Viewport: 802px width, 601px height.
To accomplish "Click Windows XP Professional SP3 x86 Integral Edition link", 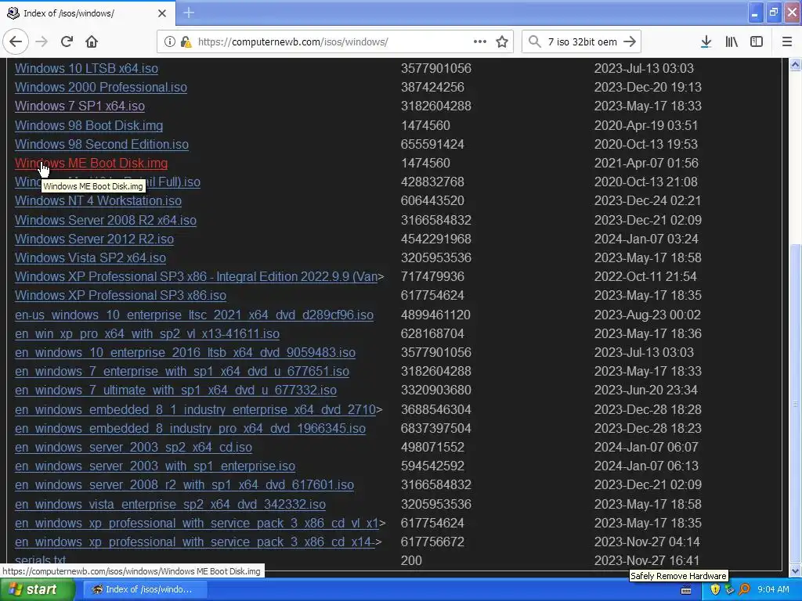I will coord(197,276).
